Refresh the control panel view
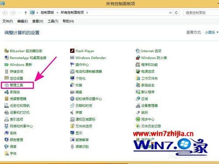Viewport: 219px width, 164px height. coord(177,13)
